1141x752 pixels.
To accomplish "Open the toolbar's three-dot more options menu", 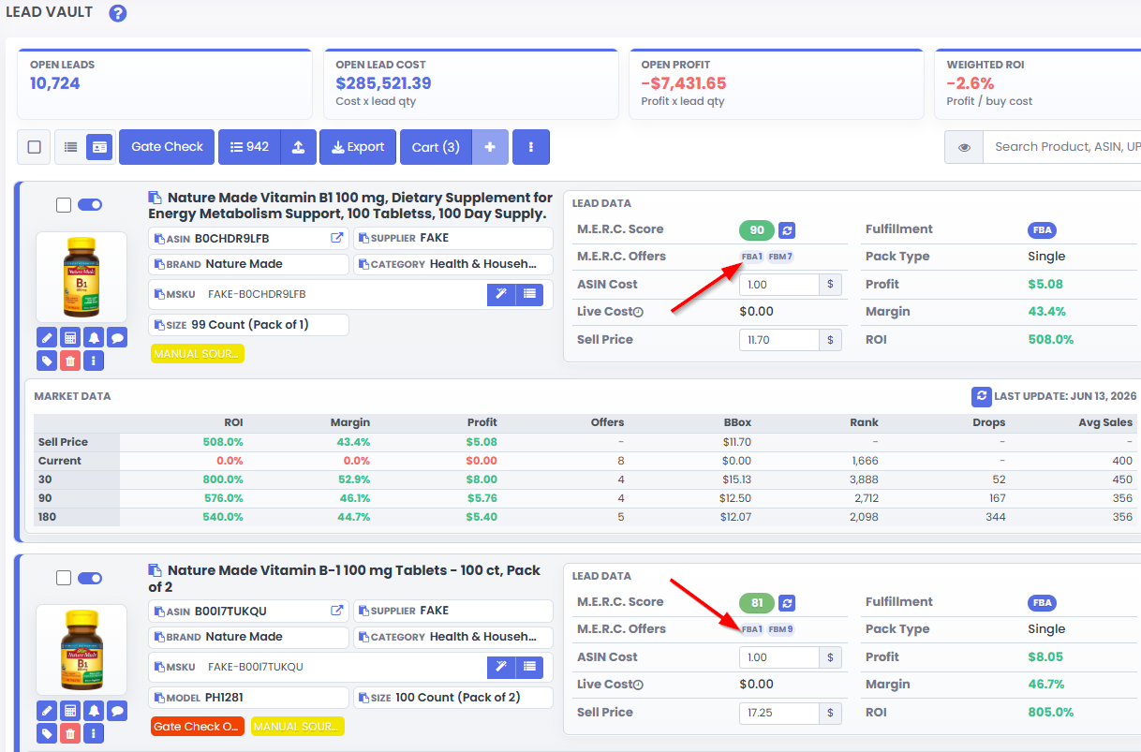I will (x=531, y=147).
